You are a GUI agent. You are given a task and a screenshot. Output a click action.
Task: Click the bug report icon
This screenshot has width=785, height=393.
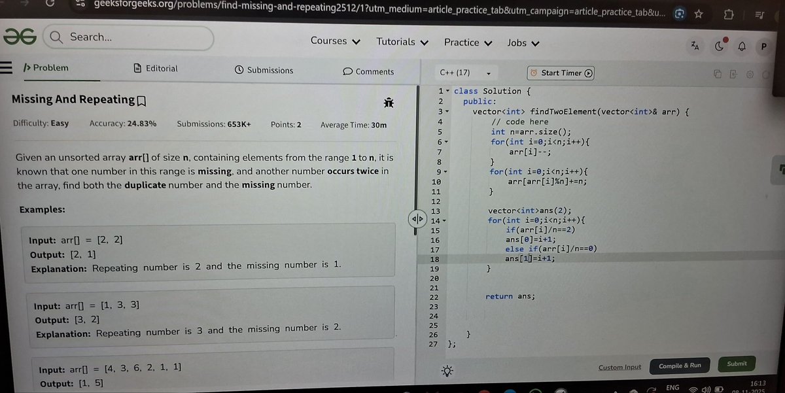pos(389,103)
